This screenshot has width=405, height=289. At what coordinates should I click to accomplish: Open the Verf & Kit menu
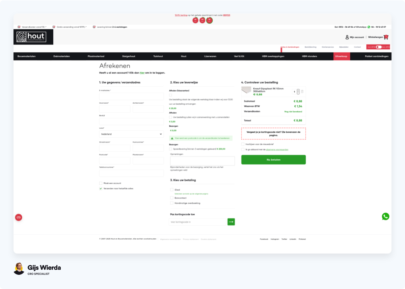point(239,56)
